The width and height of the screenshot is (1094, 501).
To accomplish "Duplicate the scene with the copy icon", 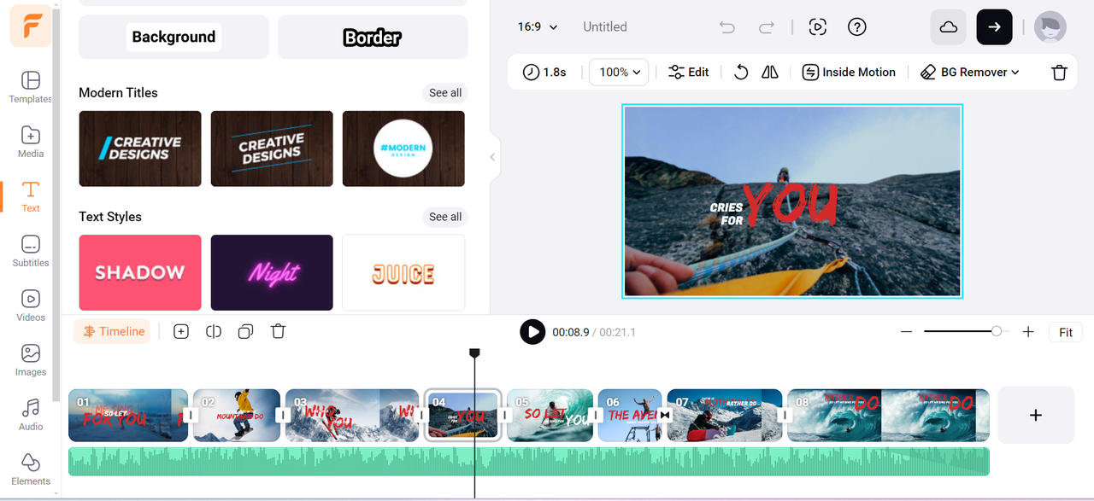I will 246,332.
